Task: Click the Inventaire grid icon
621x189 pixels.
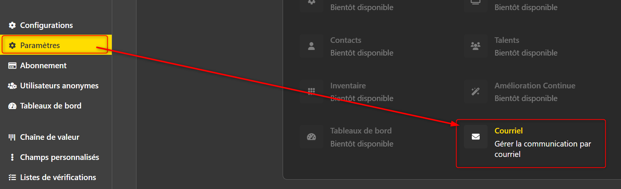Action: pyautogui.click(x=311, y=91)
